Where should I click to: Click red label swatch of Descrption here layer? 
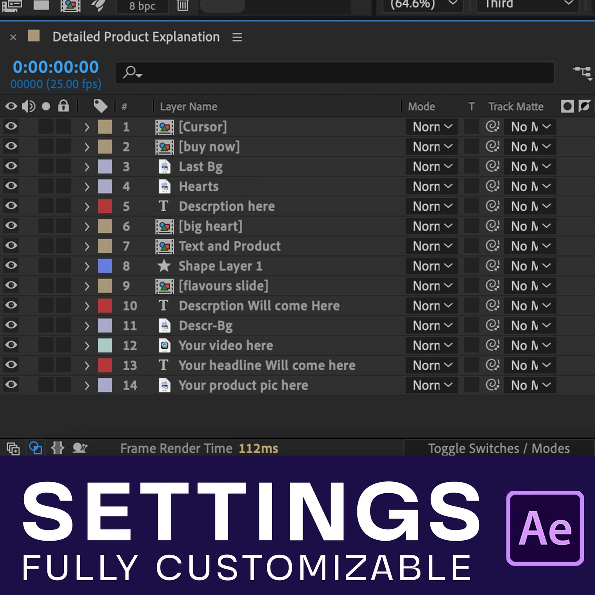105,206
